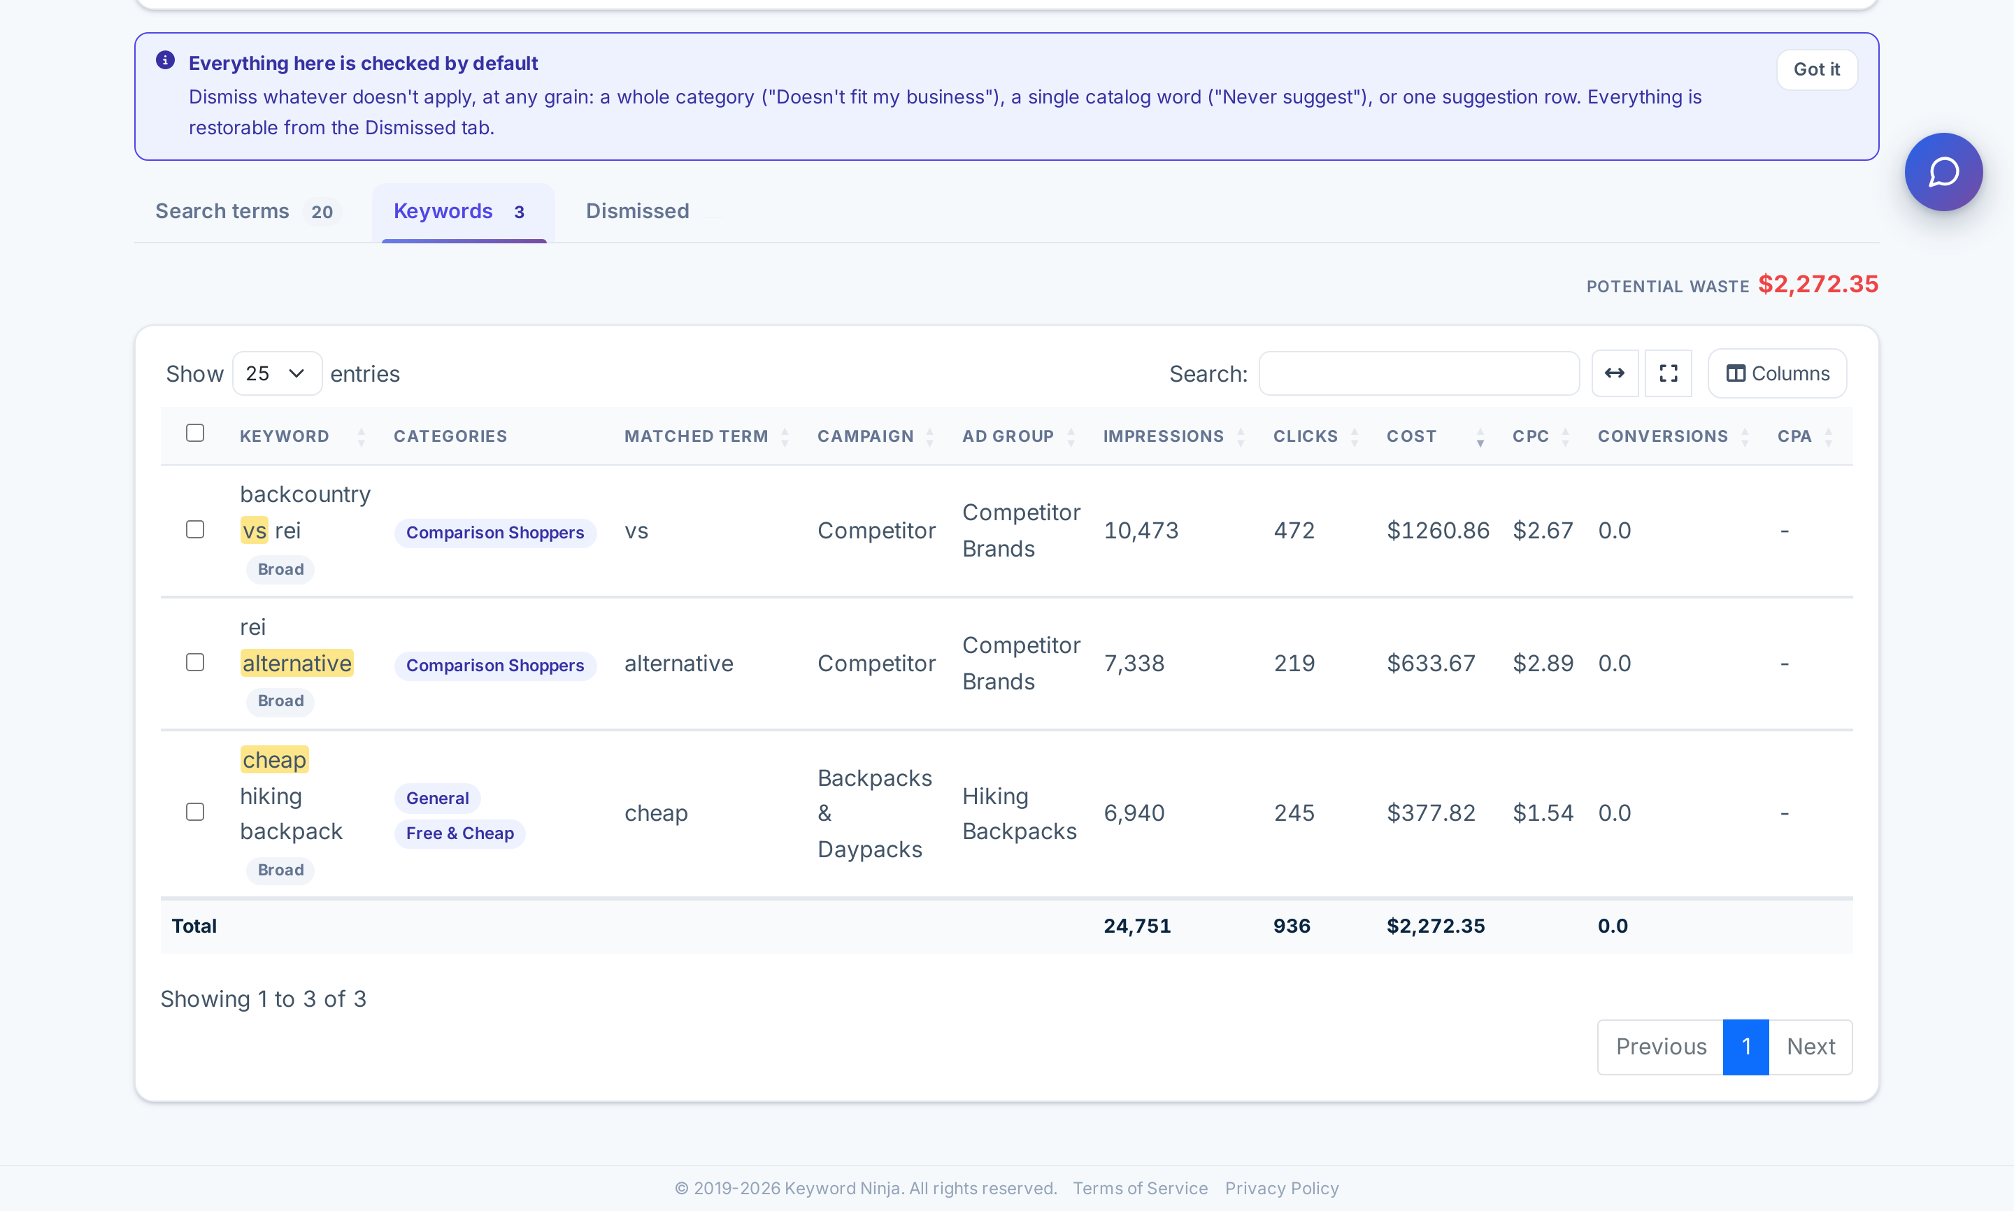Click the info icon in the banner
This screenshot has width=2014, height=1211.
pyautogui.click(x=166, y=60)
